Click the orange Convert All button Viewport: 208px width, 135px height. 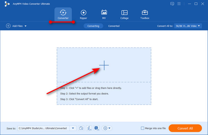pos(185,128)
